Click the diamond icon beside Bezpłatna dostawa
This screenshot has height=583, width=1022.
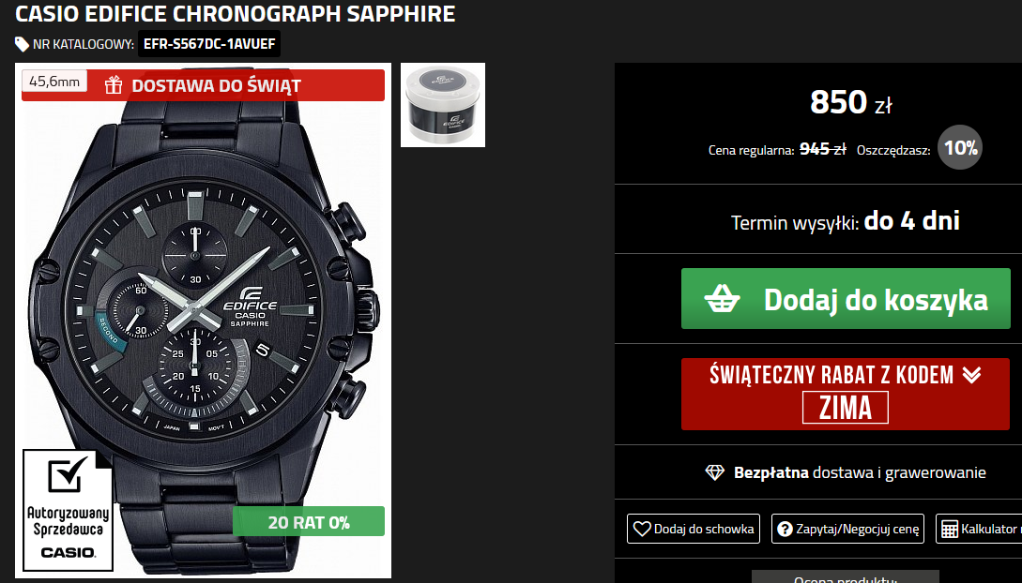click(x=715, y=472)
